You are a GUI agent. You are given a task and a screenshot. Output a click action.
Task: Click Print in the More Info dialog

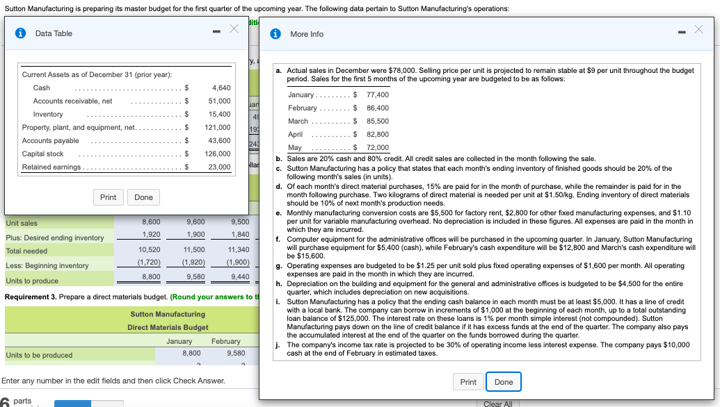click(x=468, y=382)
